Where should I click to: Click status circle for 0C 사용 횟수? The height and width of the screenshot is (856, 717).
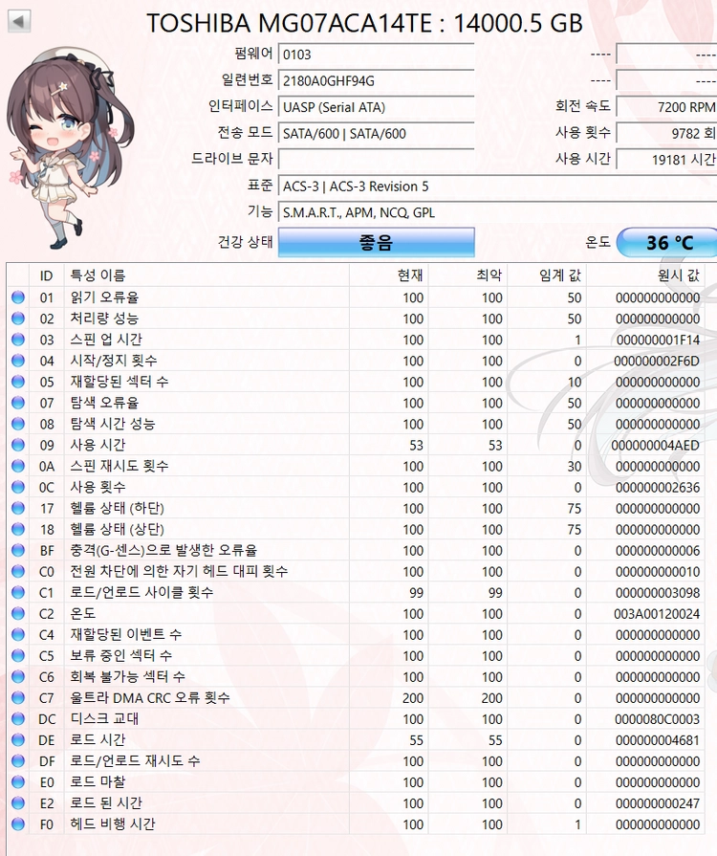(x=18, y=487)
